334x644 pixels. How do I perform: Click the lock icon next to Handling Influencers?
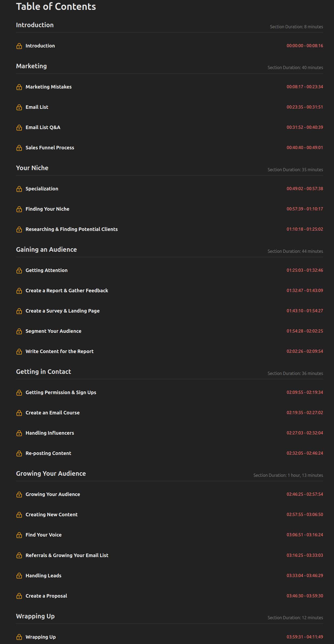click(19, 433)
